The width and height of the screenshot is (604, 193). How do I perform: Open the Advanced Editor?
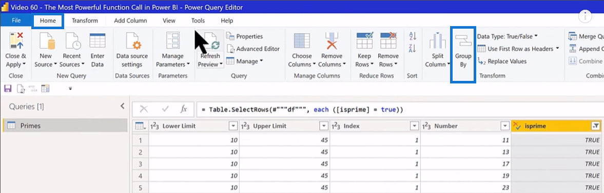pos(252,49)
